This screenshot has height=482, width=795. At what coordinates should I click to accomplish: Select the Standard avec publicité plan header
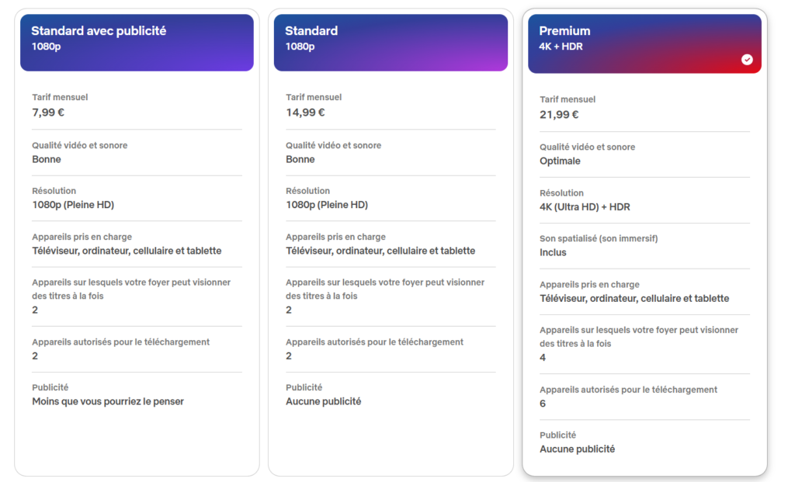click(x=137, y=43)
